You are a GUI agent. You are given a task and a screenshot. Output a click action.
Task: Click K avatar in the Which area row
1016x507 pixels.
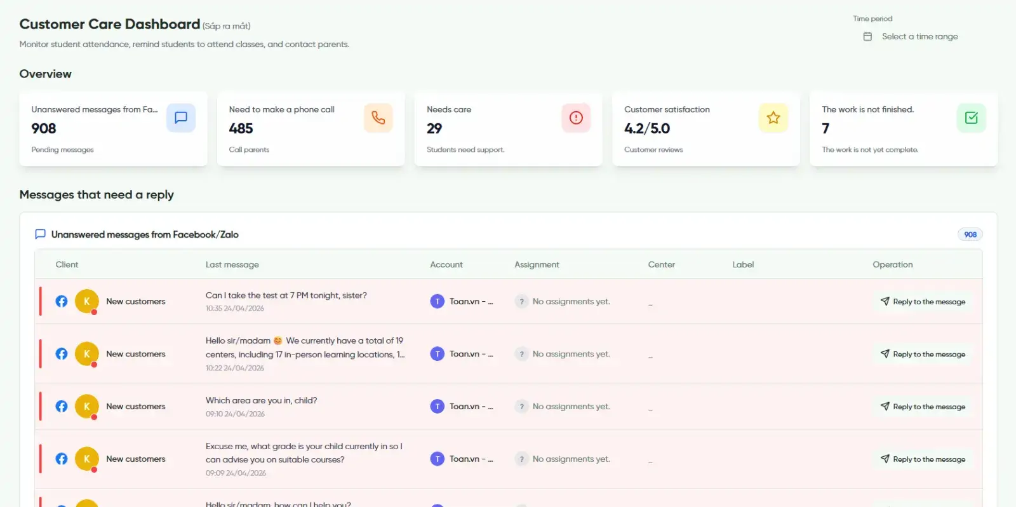coord(87,407)
